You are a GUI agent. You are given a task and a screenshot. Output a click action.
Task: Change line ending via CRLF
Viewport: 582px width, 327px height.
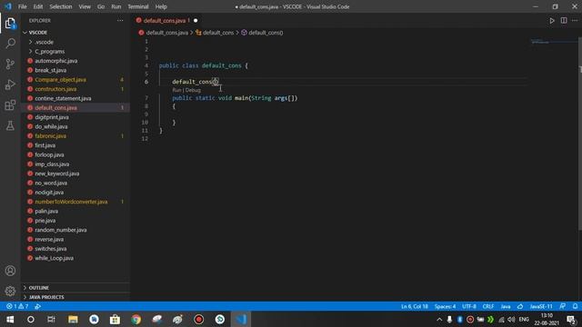488,307
